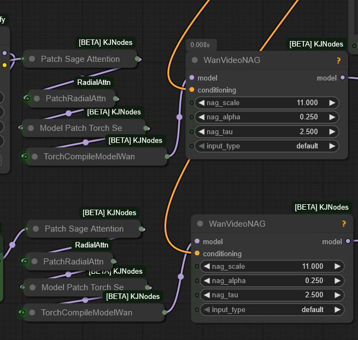Click the 0.008s execution time badge

tap(201, 45)
